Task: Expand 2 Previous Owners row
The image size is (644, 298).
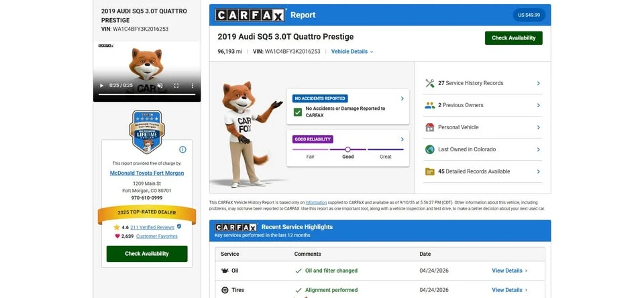Action: point(482,105)
